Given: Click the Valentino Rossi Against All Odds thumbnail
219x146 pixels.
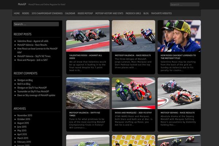Looking at the screenshot, I should (x=88, y=36).
